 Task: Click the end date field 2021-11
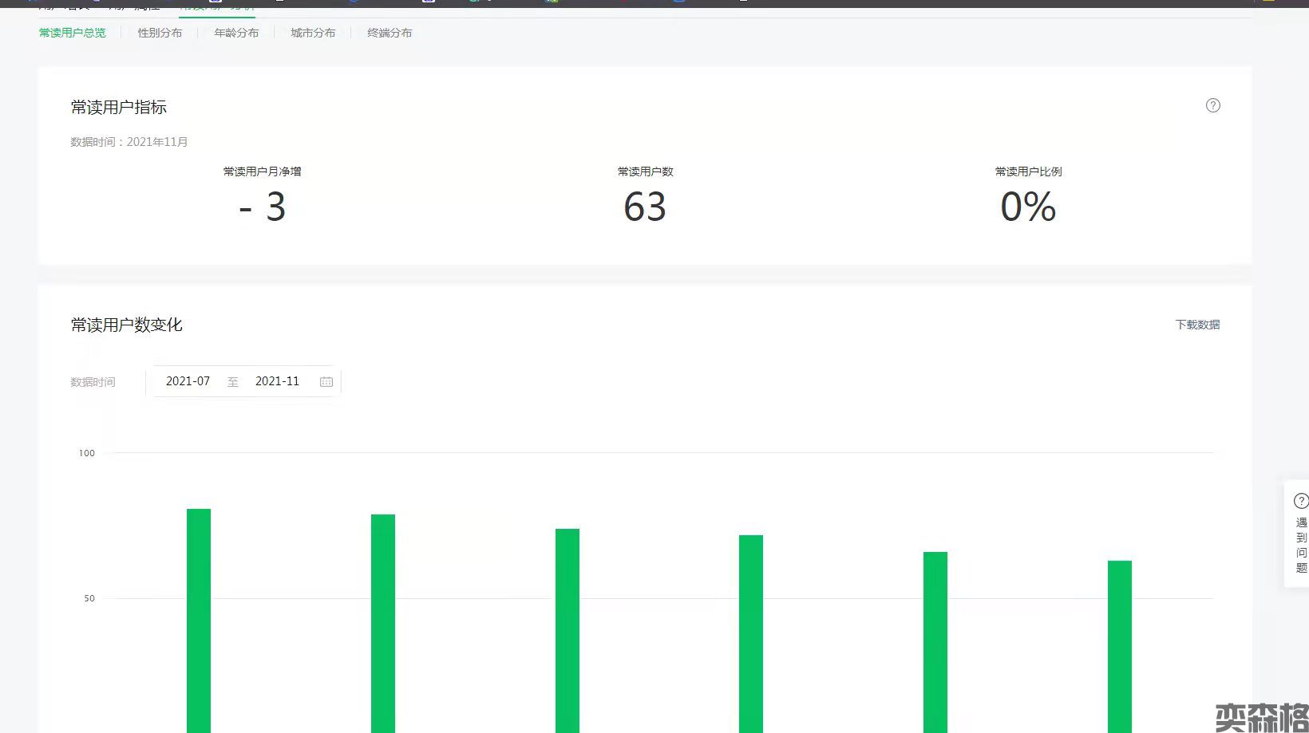(277, 381)
